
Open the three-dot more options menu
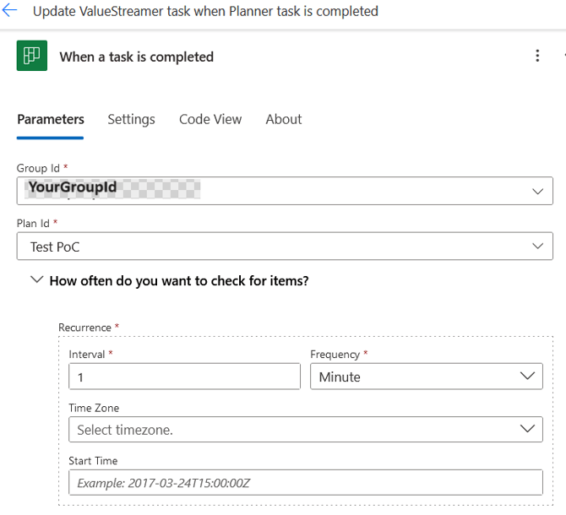tap(537, 57)
